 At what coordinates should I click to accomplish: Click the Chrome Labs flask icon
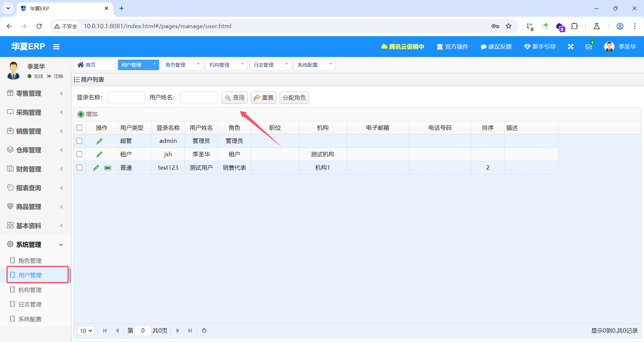coord(597,26)
